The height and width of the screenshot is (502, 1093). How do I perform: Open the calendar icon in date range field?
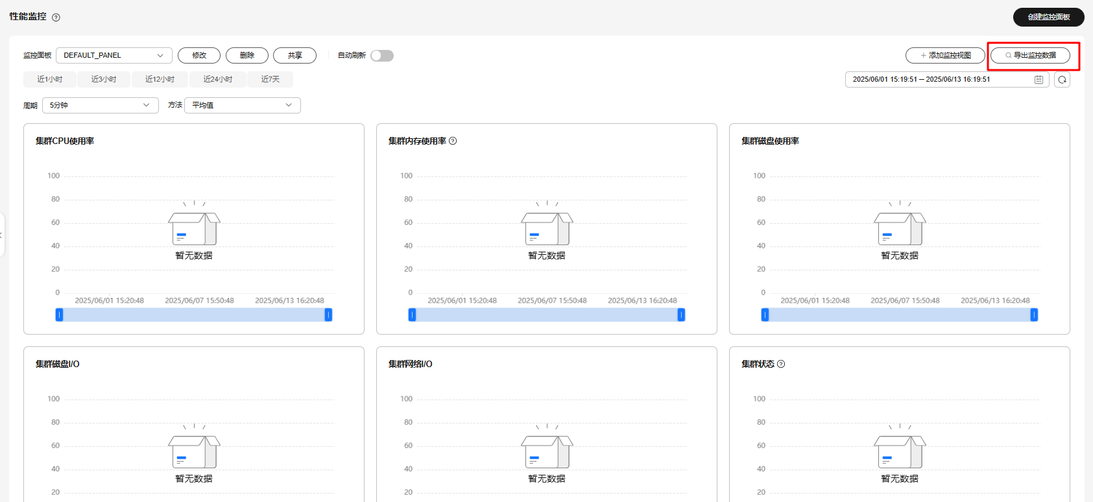[1039, 80]
